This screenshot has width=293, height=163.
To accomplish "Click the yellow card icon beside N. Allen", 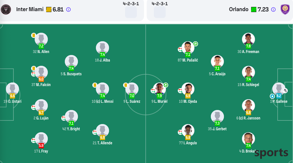I will [x=34, y=35].
